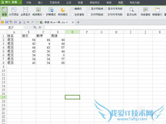Image resolution: width=166 pixels, height=124 pixels.
Task: Select row 1 header
Action: click(x=3, y=36)
